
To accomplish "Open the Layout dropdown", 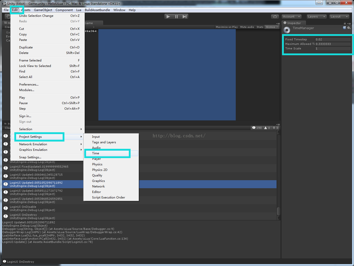I will (339, 17).
